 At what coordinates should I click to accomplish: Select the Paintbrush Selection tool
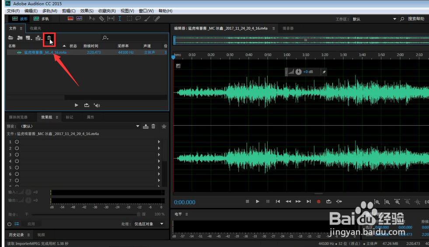(x=147, y=19)
